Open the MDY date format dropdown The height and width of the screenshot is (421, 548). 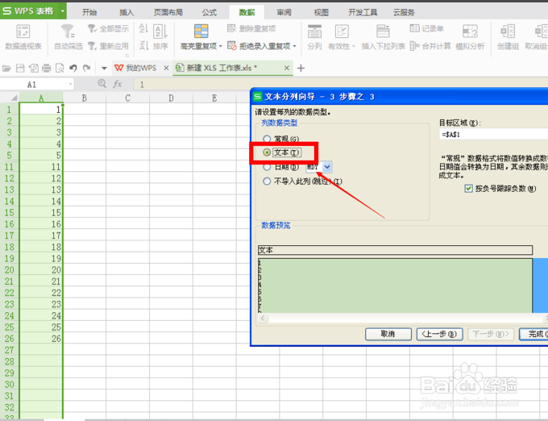pos(327,167)
